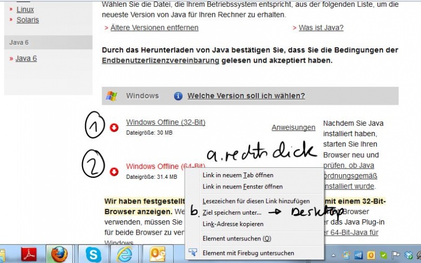Open Outlook from the taskbar

pos(157,254)
